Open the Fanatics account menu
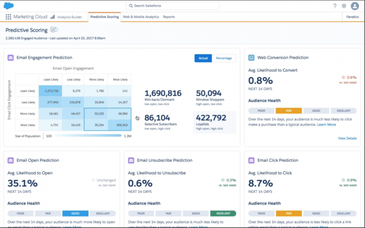 [353, 17]
